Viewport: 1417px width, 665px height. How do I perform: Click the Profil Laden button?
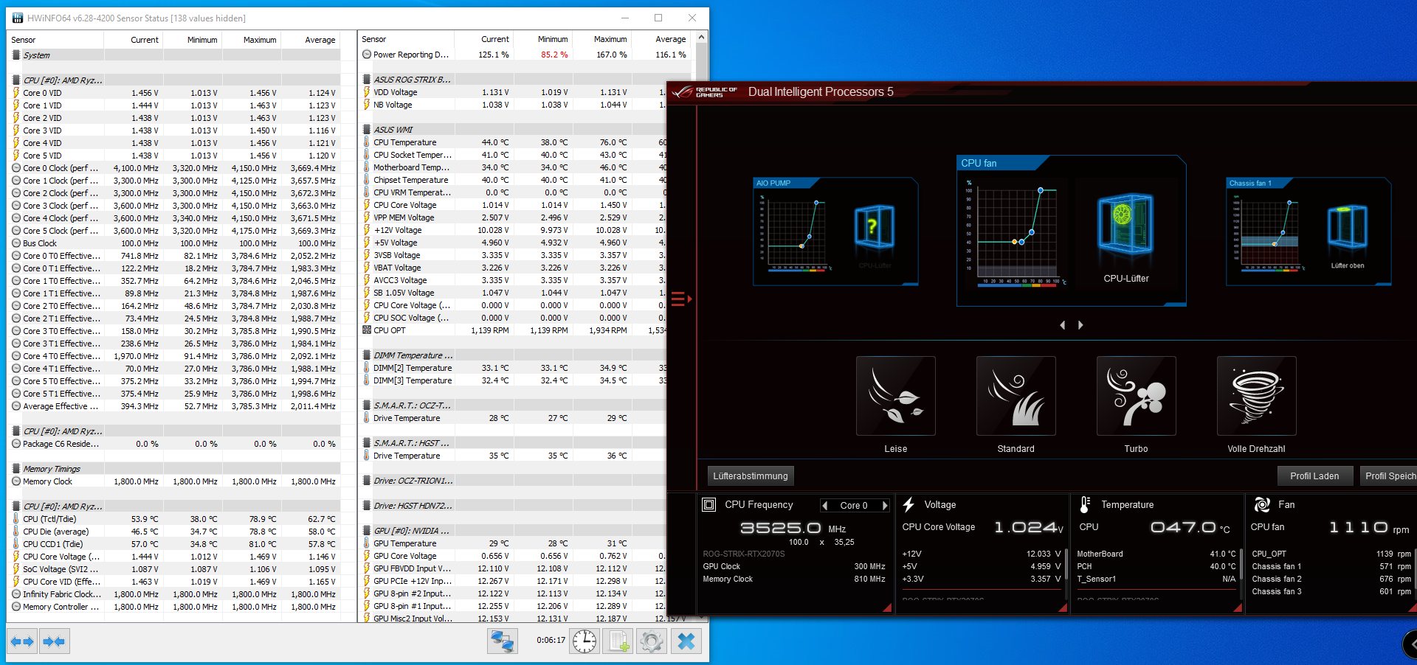pyautogui.click(x=1314, y=476)
